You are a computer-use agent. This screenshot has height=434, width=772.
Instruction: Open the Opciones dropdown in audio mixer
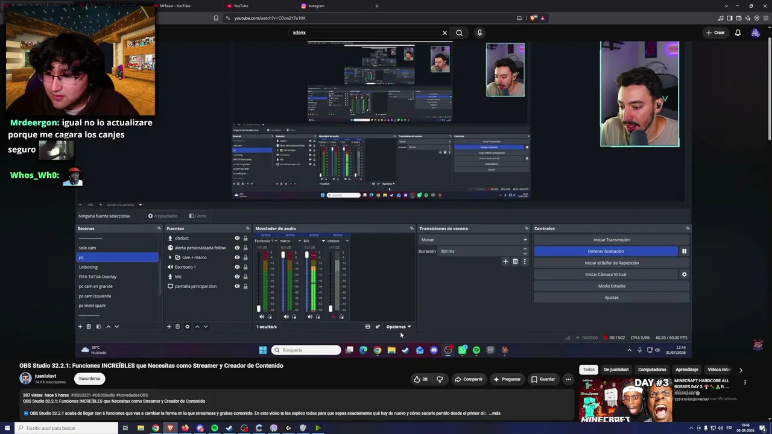point(399,327)
